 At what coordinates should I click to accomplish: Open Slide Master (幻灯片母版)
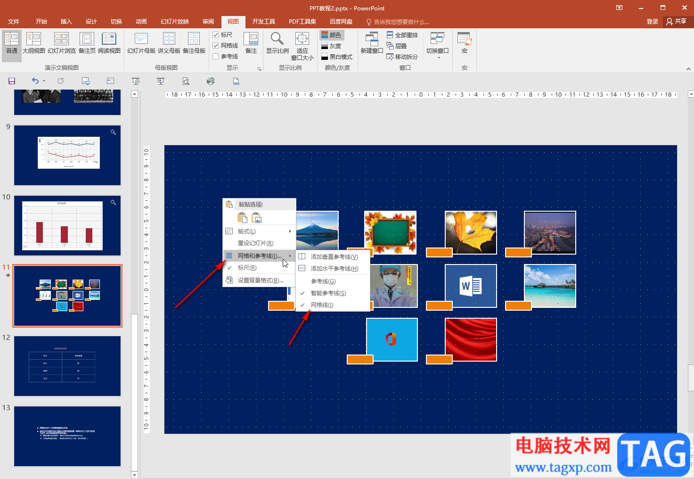coord(141,43)
